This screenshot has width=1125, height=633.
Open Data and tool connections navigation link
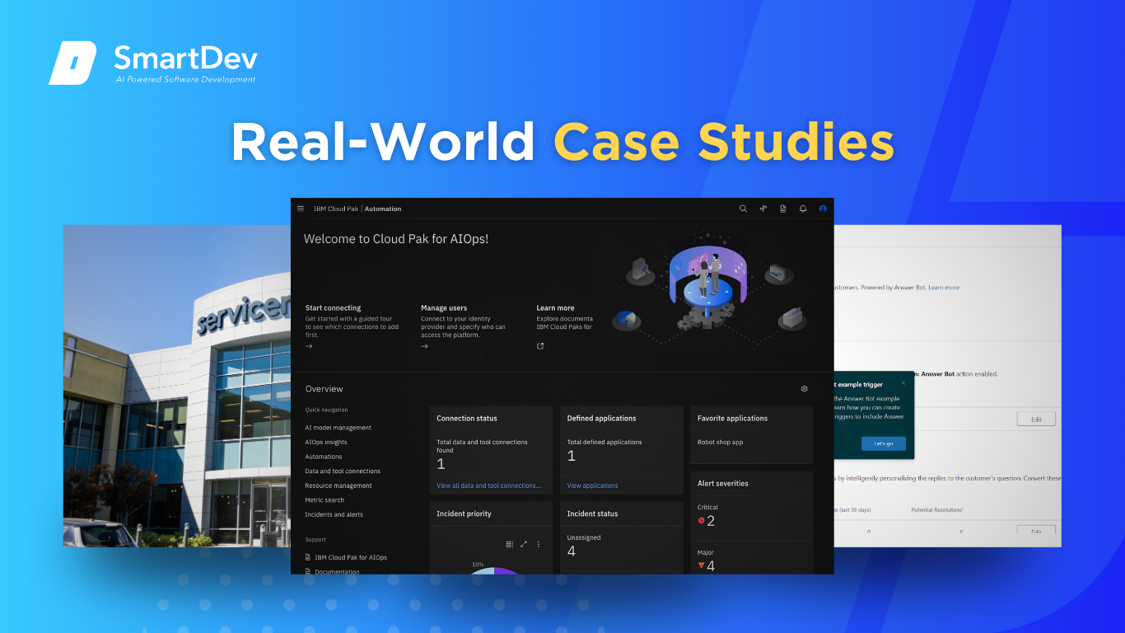pyautogui.click(x=343, y=471)
